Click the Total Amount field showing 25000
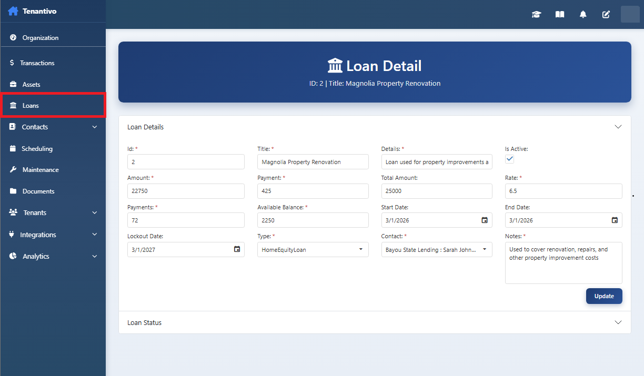 pyautogui.click(x=437, y=191)
